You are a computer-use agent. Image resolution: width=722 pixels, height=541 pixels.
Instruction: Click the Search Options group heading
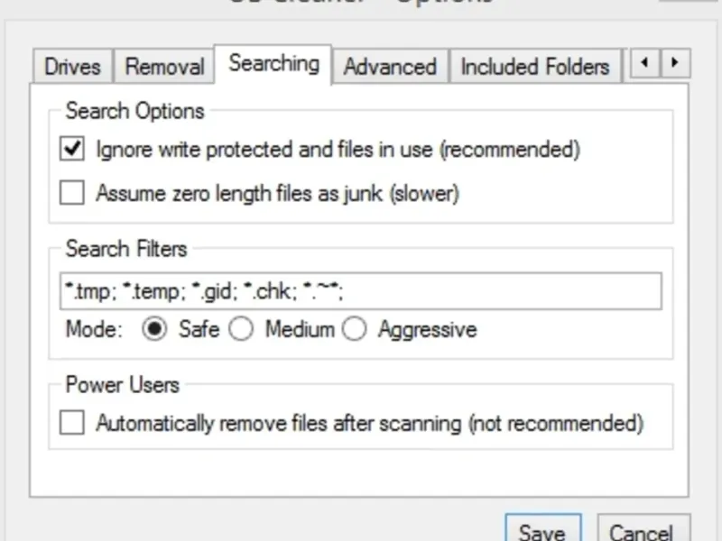pos(134,112)
